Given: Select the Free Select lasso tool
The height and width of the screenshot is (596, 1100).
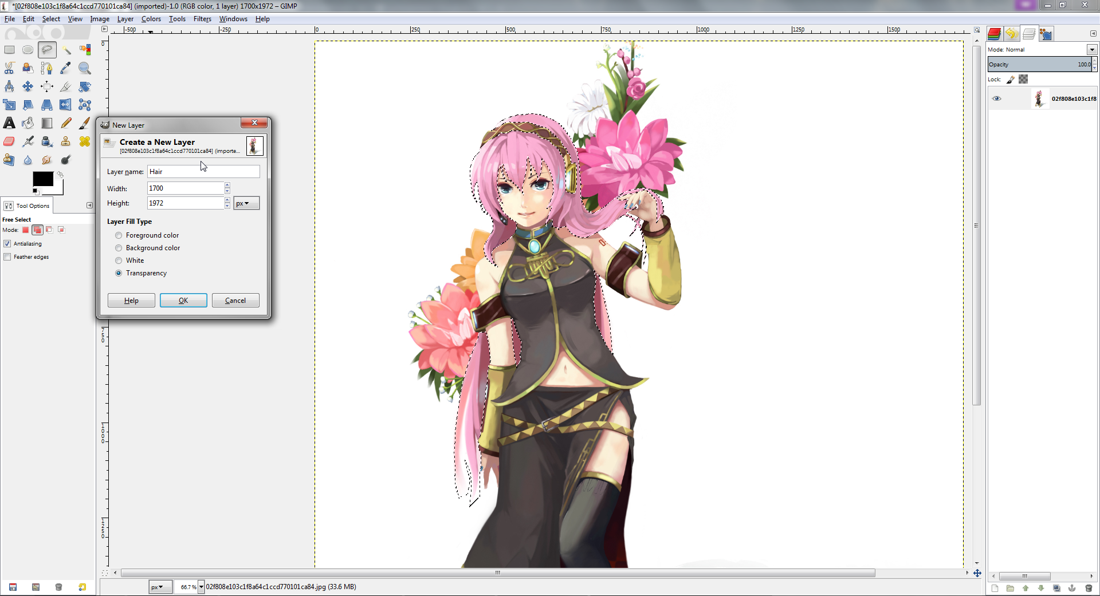Looking at the screenshot, I should click(47, 50).
